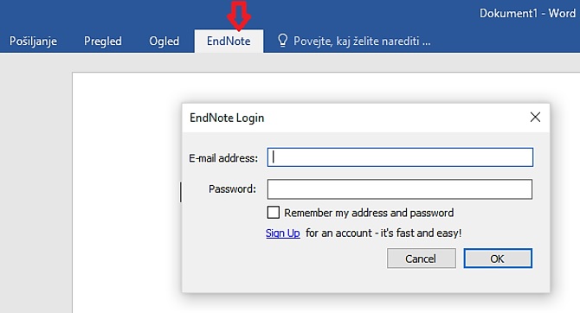Confirm login with the OK button
The width and height of the screenshot is (580, 313).
(x=498, y=259)
